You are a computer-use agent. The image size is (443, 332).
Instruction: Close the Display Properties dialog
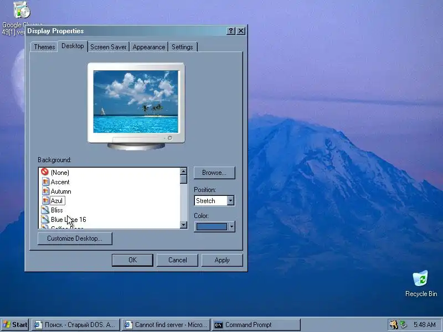coord(241,31)
